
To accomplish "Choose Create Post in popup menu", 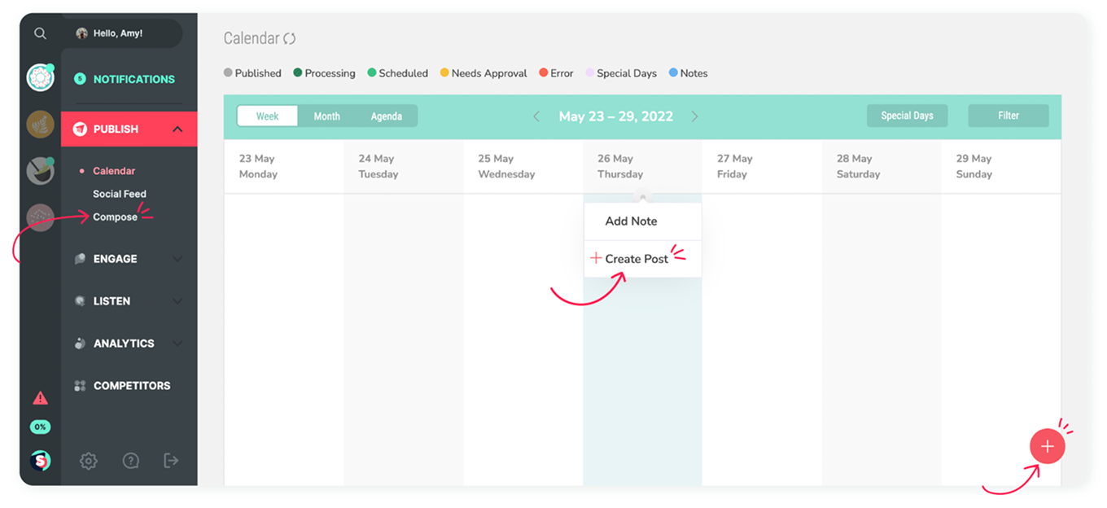I will (636, 259).
